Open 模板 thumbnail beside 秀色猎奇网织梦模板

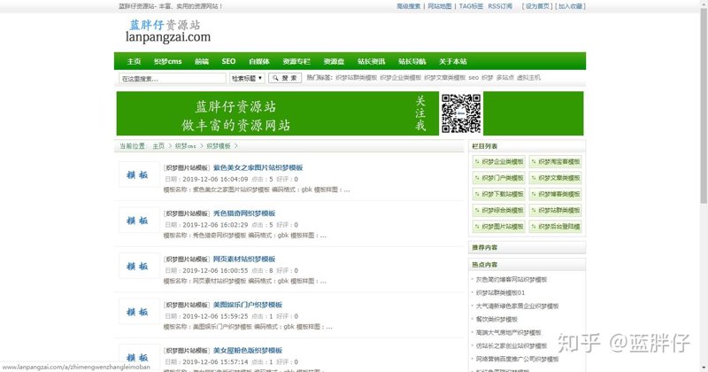coord(139,221)
